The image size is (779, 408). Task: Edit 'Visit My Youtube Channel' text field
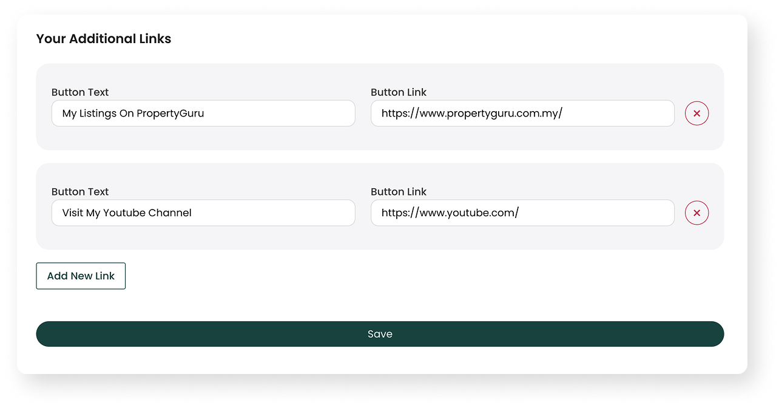pos(203,213)
